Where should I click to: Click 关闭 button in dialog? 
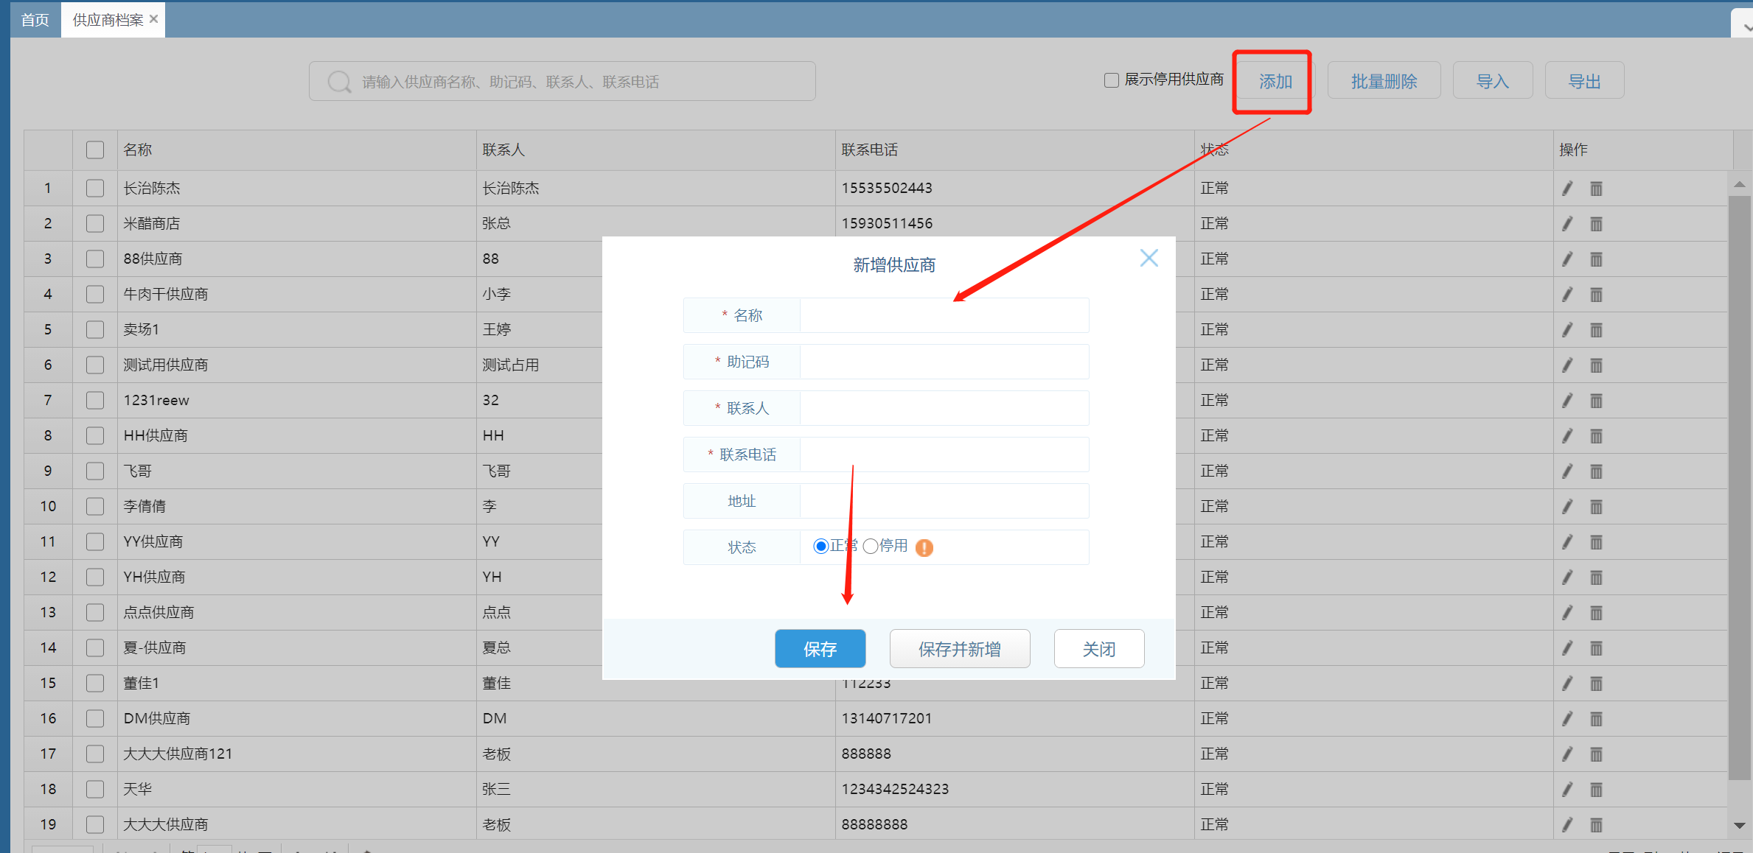click(x=1099, y=649)
